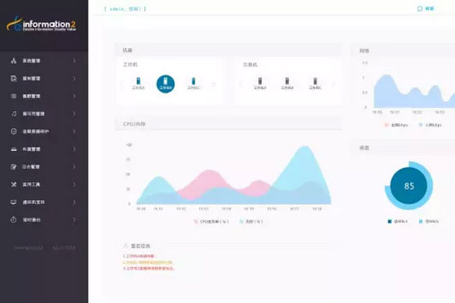The image size is (455, 303).
Task: Expand the 实用工具 menu chevron
Action: coord(74,185)
